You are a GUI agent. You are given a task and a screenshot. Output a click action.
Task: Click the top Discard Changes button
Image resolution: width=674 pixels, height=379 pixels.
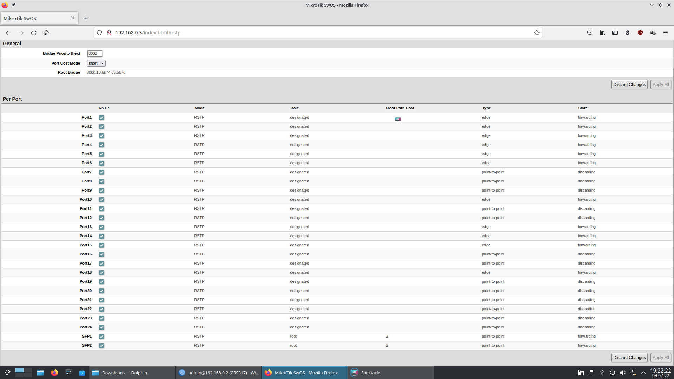pos(629,85)
